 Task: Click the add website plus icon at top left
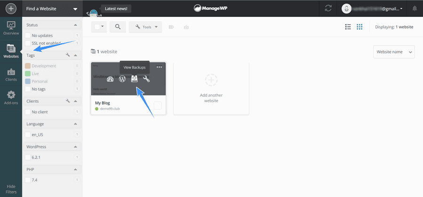(11, 8)
